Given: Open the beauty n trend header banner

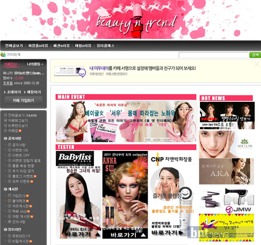Looking at the screenshot, I should (130, 19).
